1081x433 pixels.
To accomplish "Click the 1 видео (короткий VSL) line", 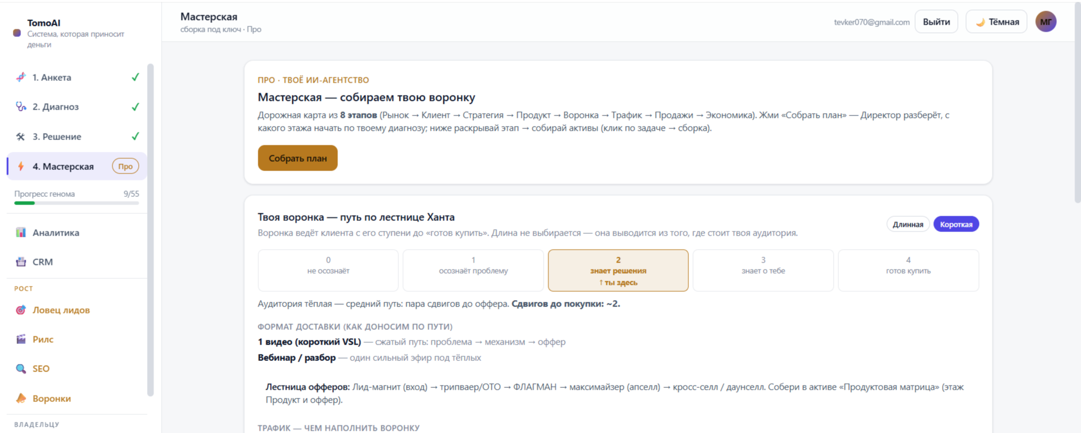I will 411,342.
